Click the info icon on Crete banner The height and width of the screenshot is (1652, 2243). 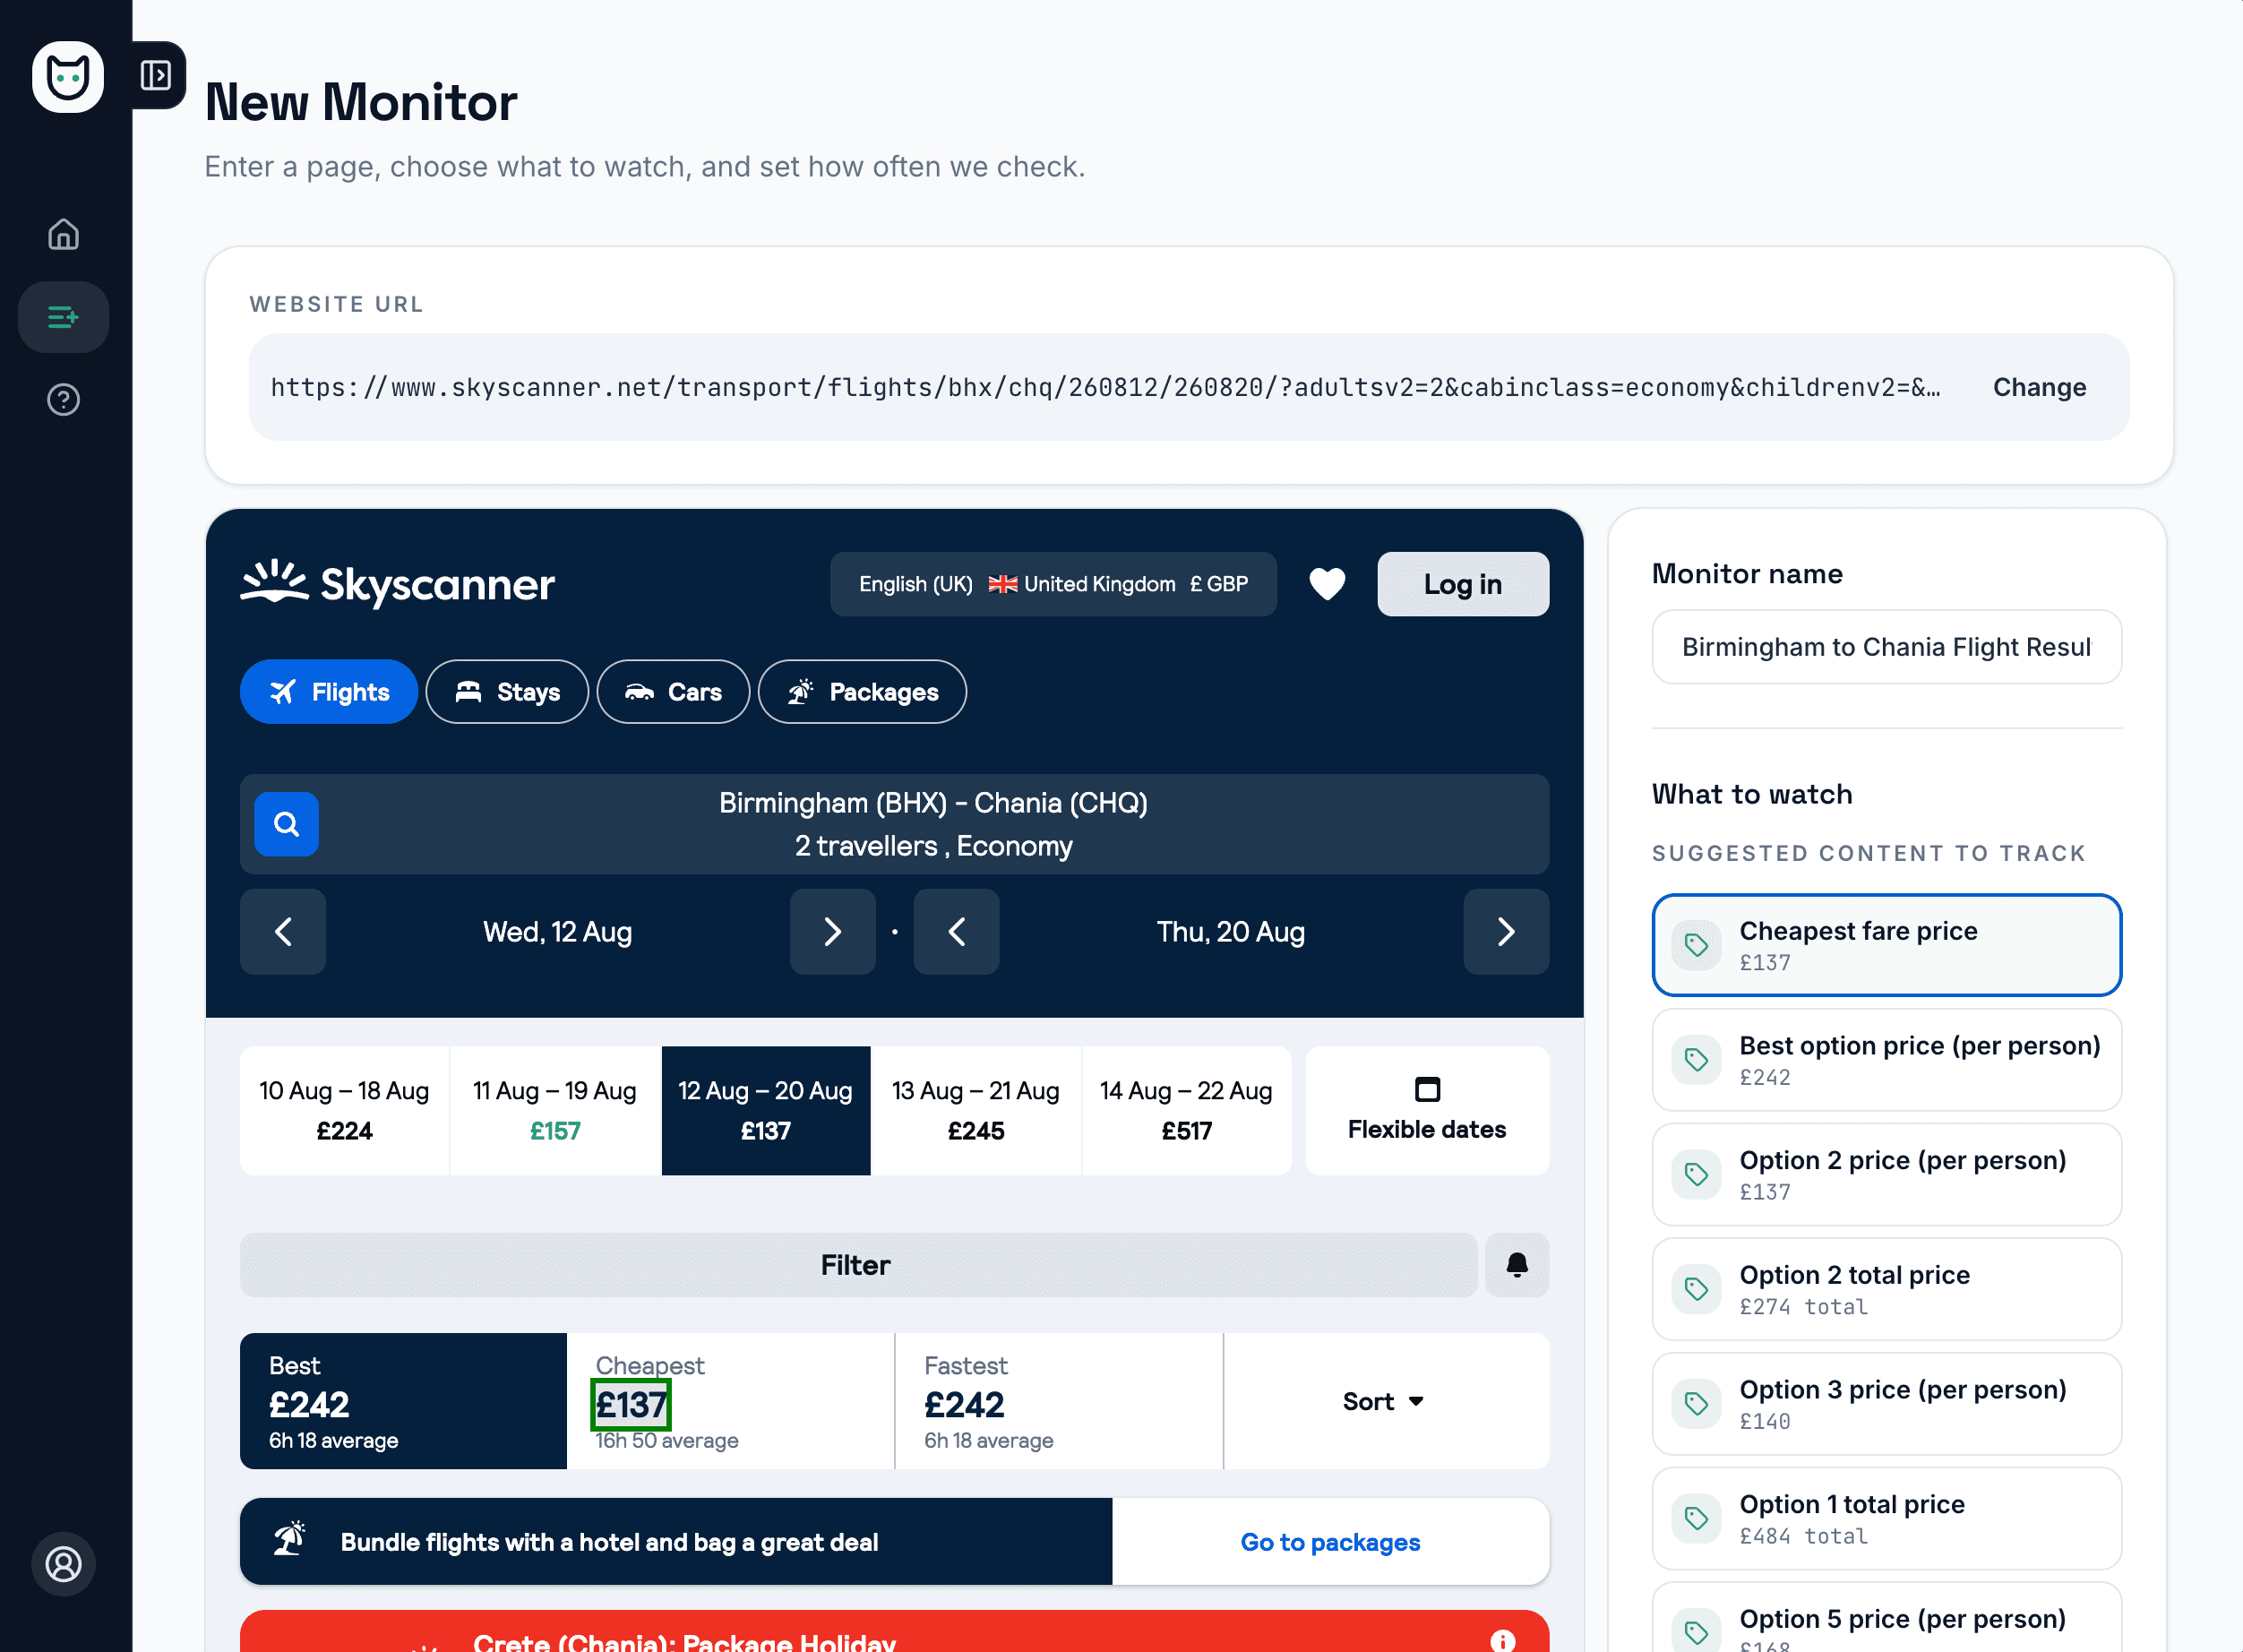click(x=1502, y=1640)
